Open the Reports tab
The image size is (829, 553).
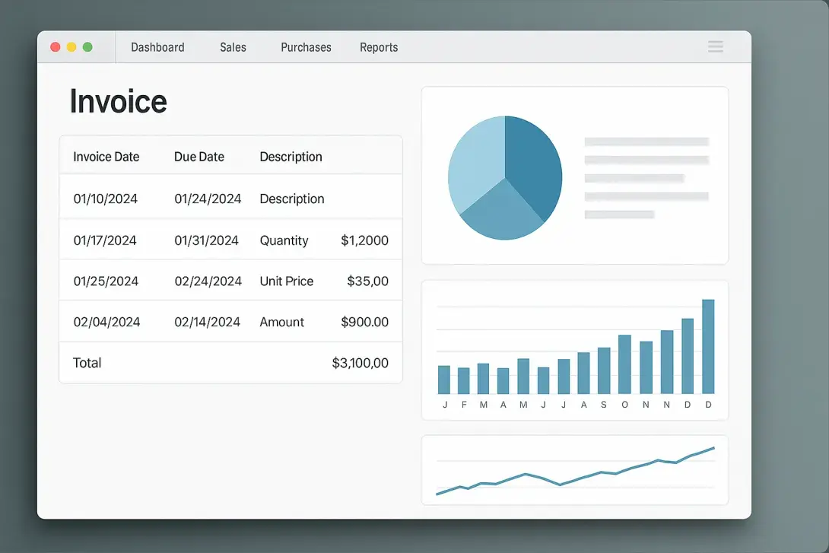pyautogui.click(x=379, y=47)
